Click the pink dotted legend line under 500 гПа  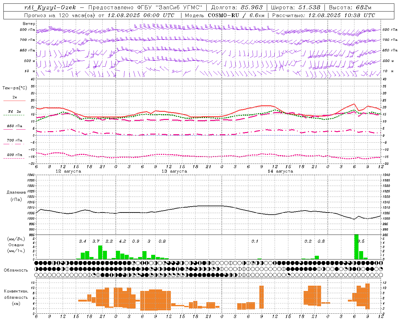[14, 158]
